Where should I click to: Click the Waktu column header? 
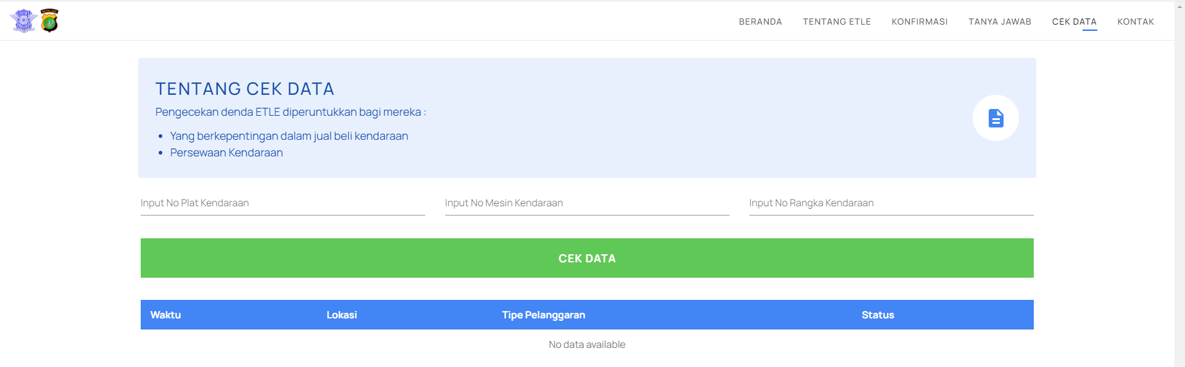[x=165, y=315]
